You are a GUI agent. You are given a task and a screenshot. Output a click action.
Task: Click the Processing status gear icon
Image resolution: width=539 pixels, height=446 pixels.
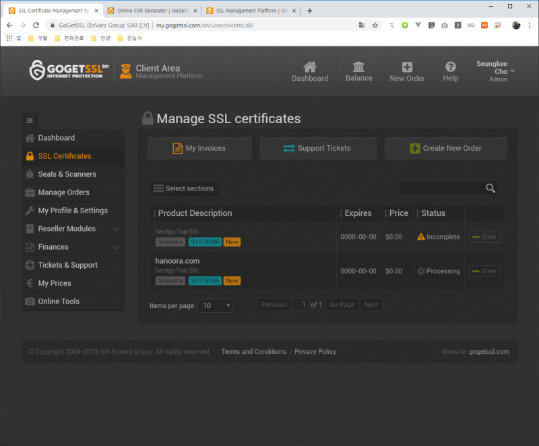[x=420, y=271]
